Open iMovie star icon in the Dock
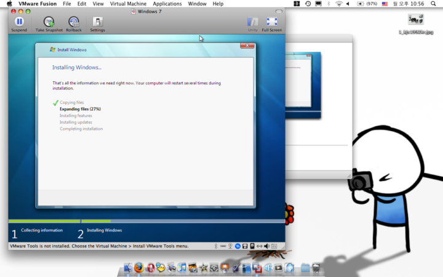This screenshot has width=443, height=277. (204, 267)
